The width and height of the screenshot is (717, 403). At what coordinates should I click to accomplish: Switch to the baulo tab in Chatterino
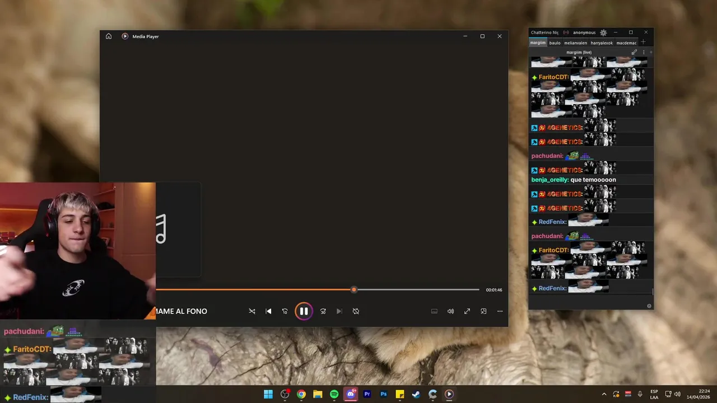(555, 43)
